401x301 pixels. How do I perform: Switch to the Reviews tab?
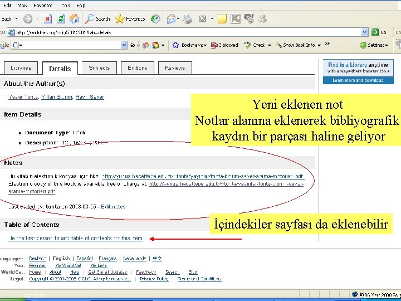click(175, 68)
